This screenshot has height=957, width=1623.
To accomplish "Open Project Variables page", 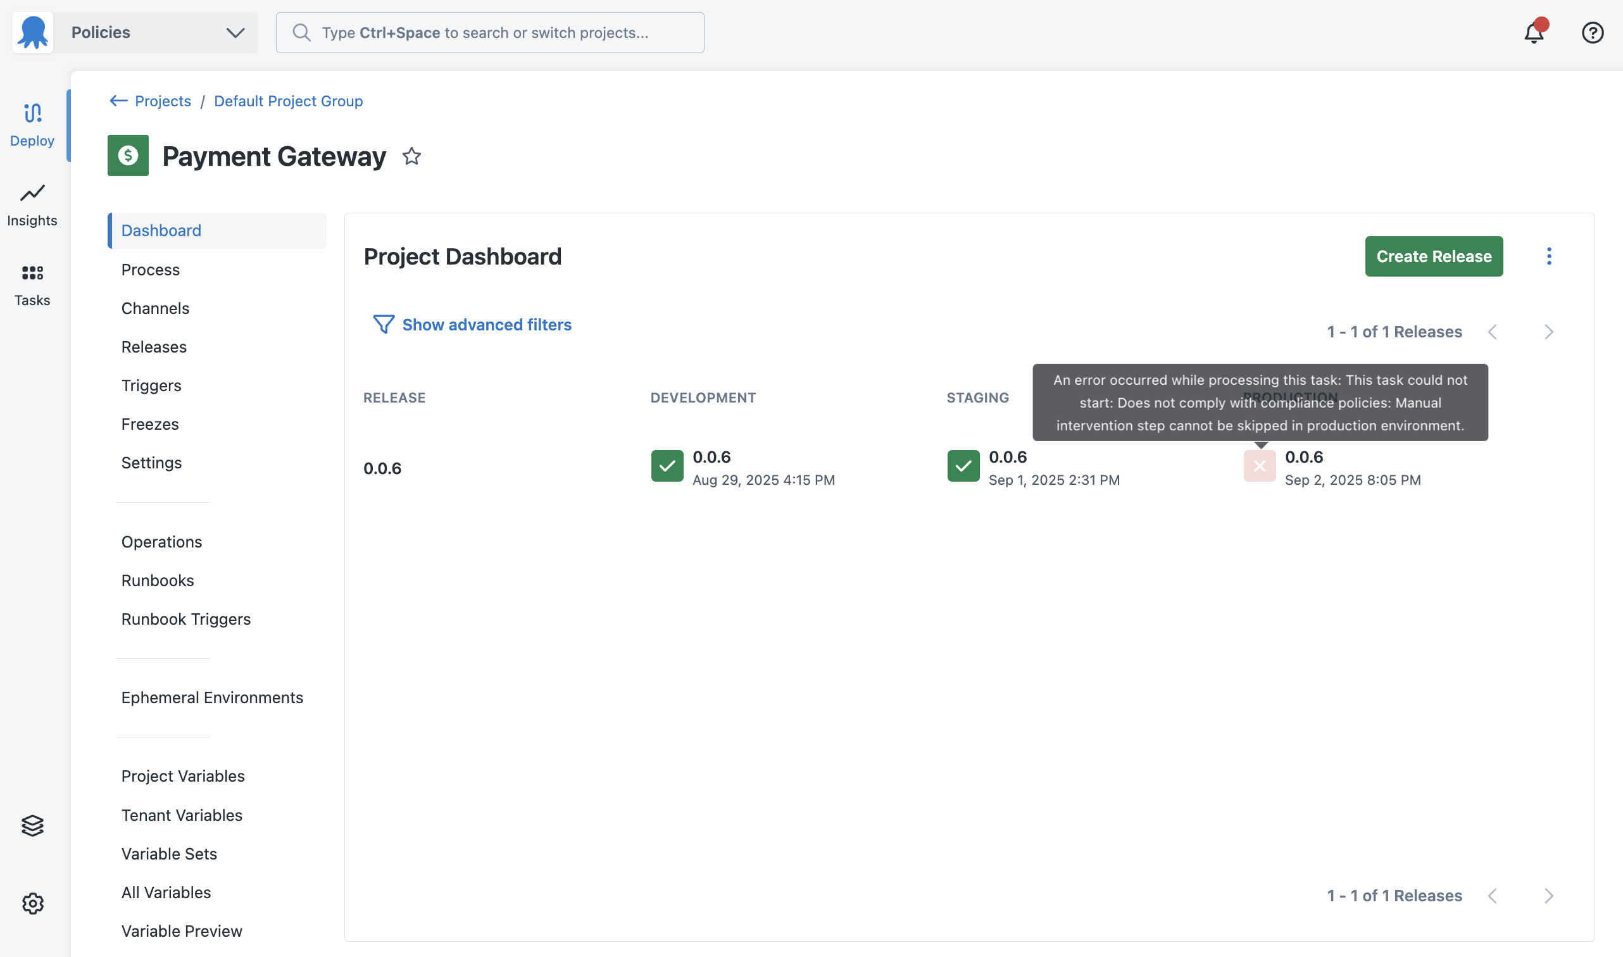I will coord(183,776).
